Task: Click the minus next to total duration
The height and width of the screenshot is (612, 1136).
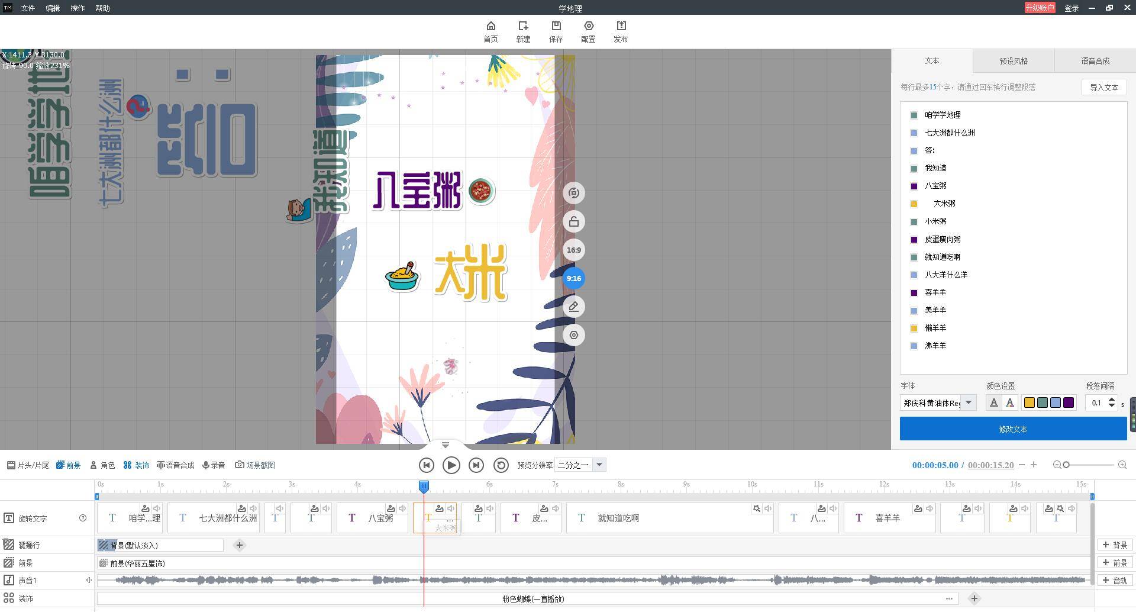Action: [1022, 465]
